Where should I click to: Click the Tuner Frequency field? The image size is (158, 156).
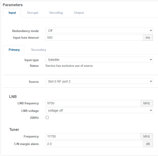(x=93, y=137)
